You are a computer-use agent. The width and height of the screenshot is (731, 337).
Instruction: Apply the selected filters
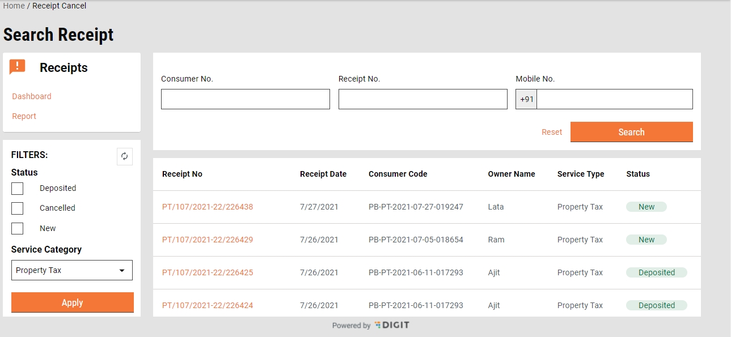coord(72,302)
